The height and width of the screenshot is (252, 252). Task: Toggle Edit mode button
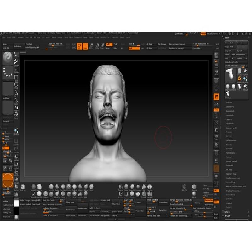[79, 46]
